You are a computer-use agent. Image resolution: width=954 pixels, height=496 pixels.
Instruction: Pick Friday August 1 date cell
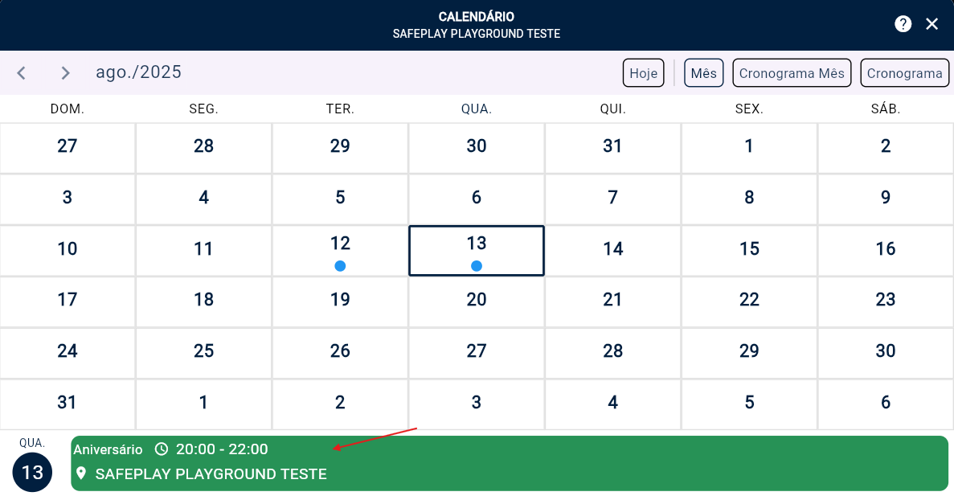(749, 146)
